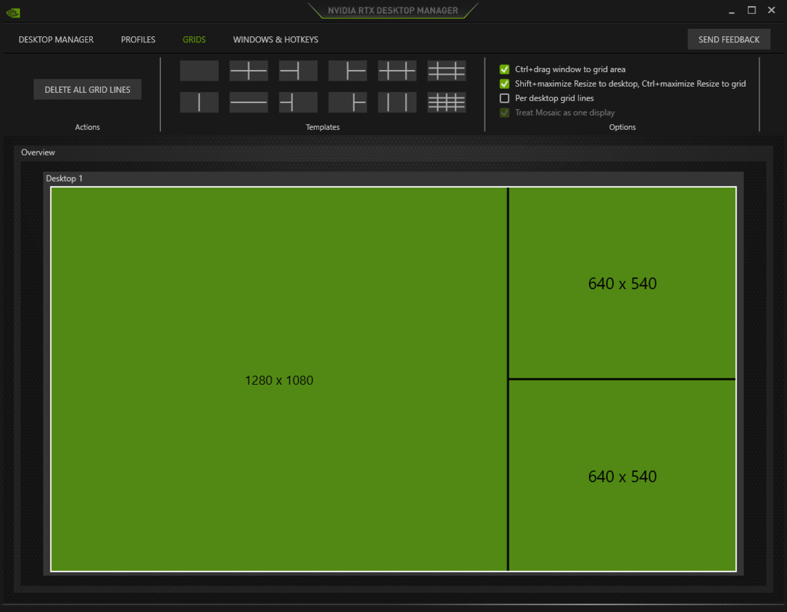Select the 1280 x 1080 grid area
The height and width of the screenshot is (612, 787).
(279, 380)
